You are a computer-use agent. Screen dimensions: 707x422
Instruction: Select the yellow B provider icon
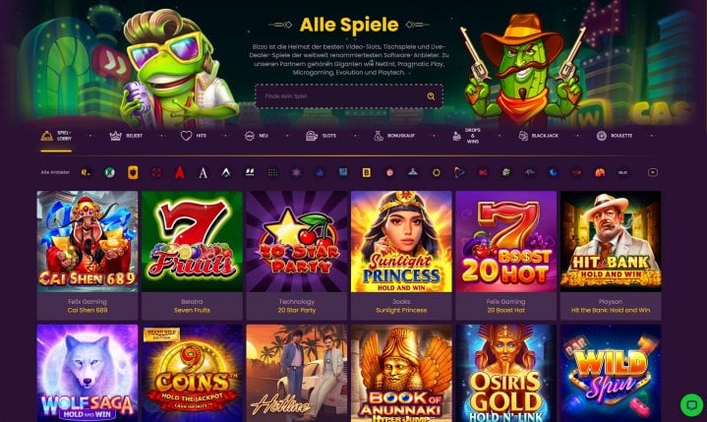point(366,172)
